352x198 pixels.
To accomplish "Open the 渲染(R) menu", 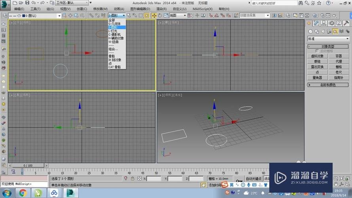I will (161, 9).
